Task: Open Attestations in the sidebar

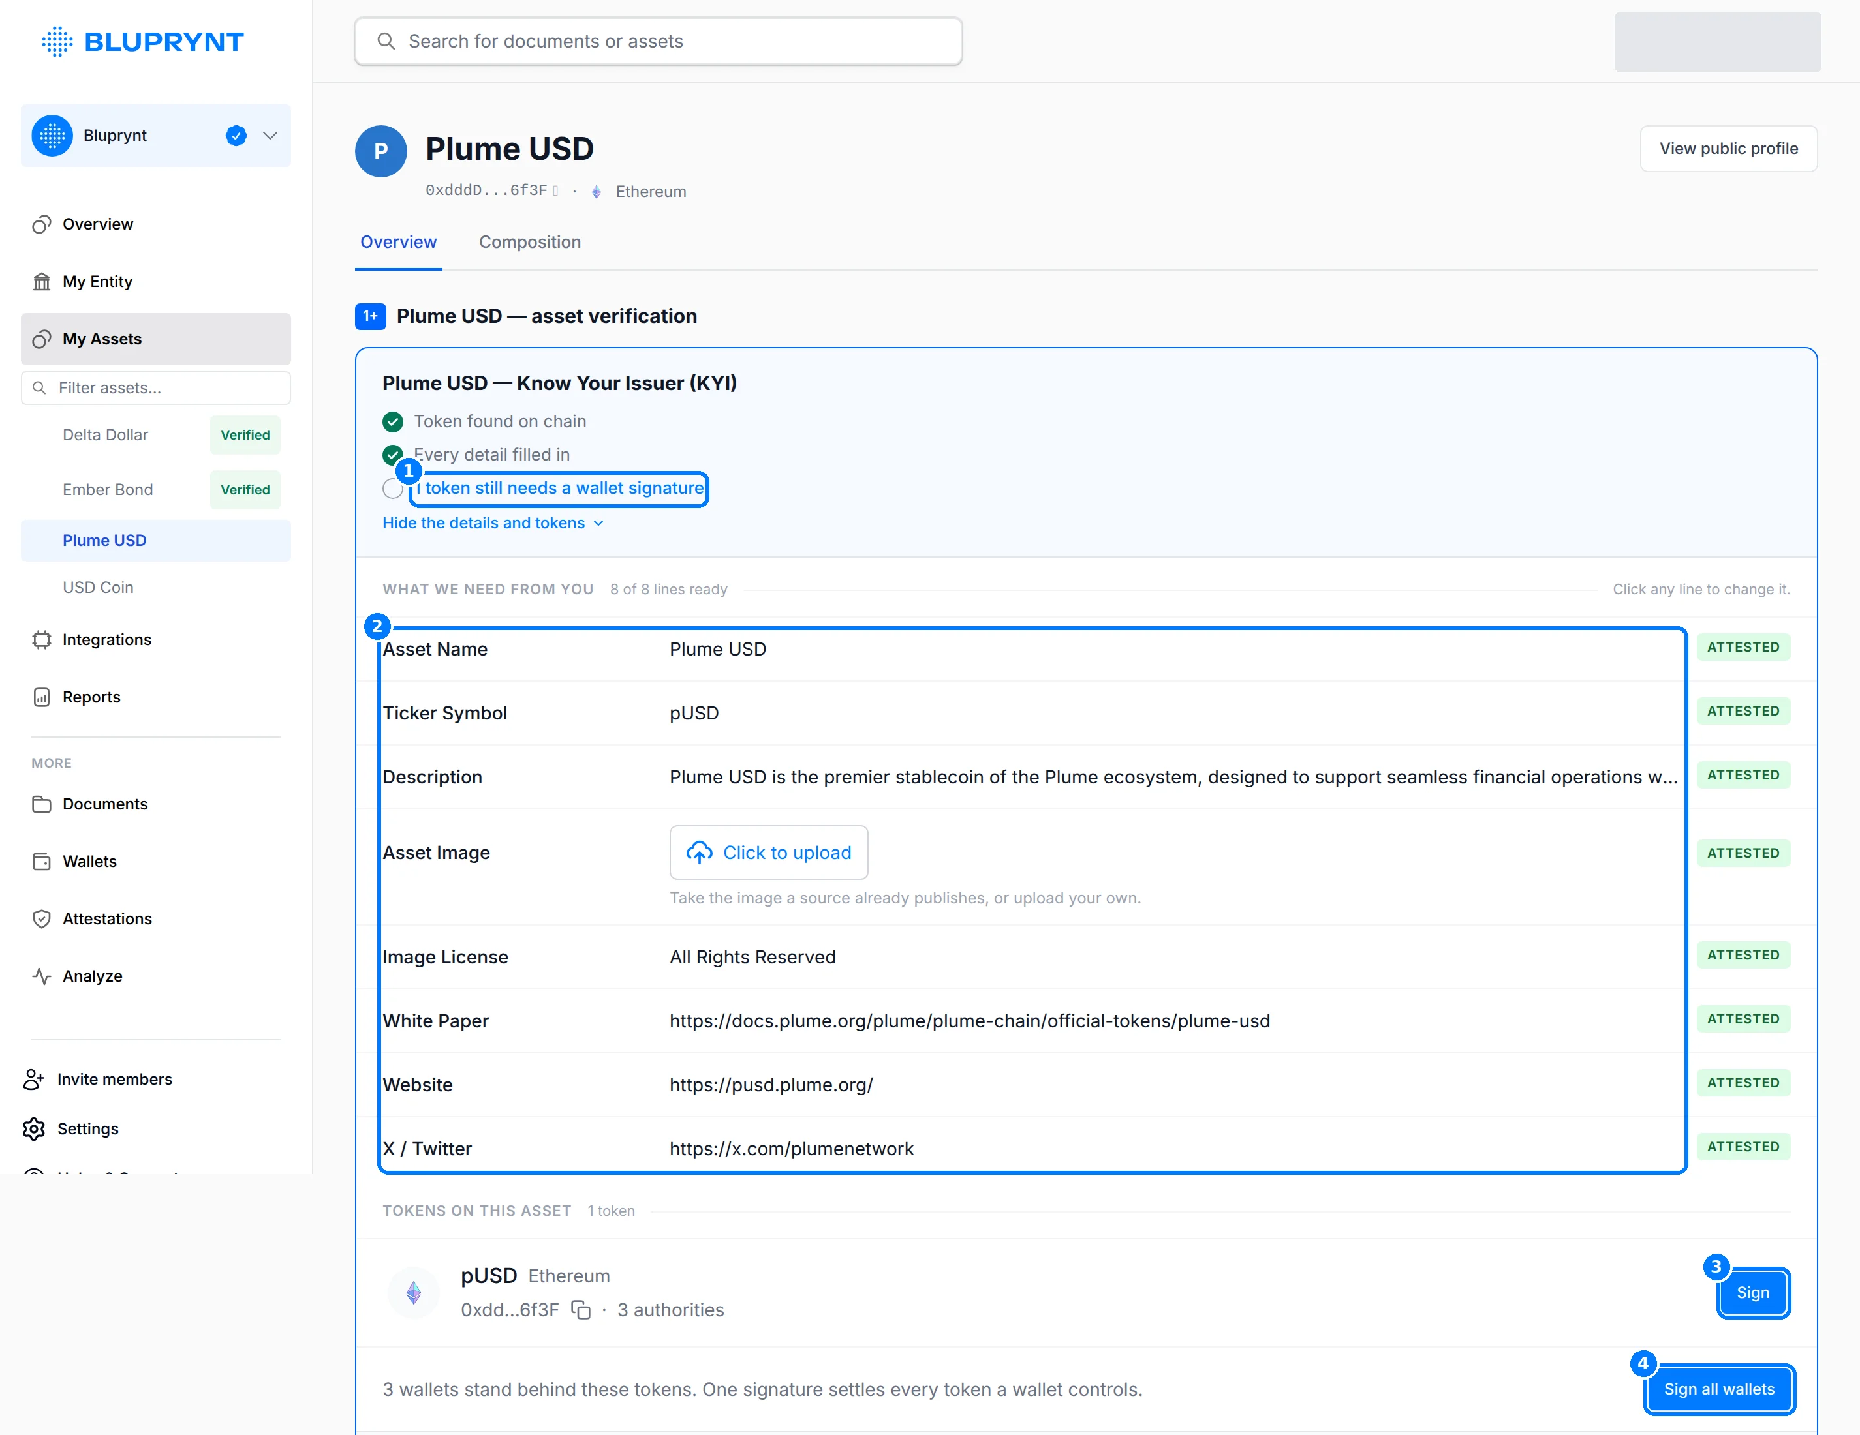Action: (x=156, y=918)
